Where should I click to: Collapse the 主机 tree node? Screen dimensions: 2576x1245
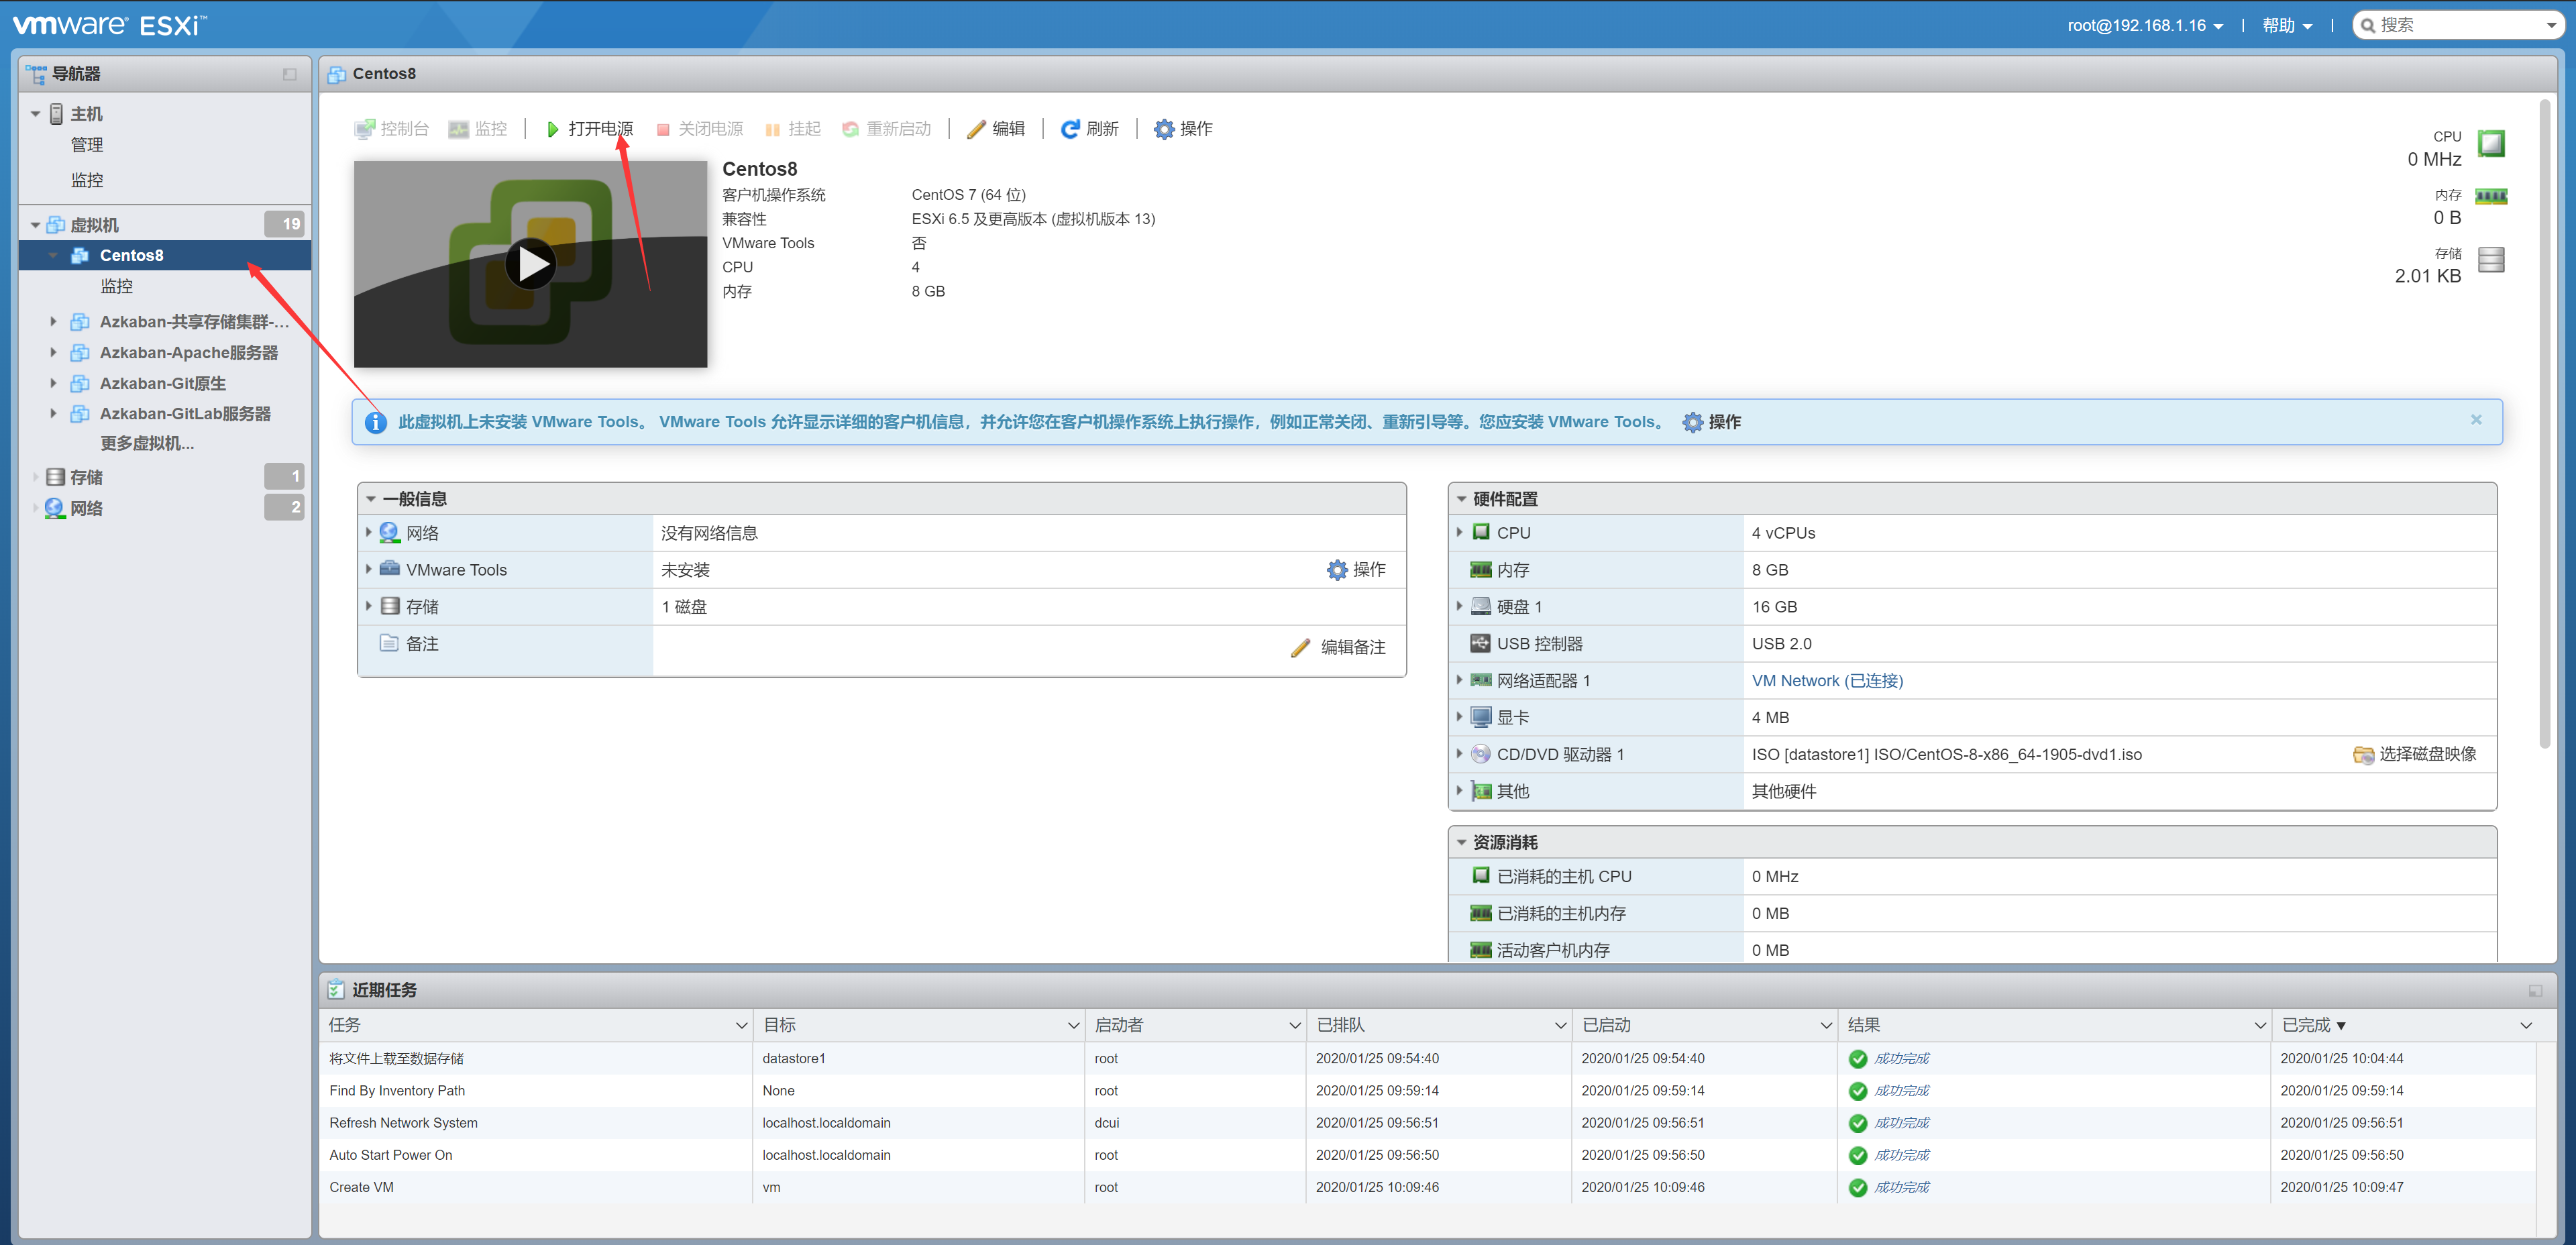tap(35, 114)
